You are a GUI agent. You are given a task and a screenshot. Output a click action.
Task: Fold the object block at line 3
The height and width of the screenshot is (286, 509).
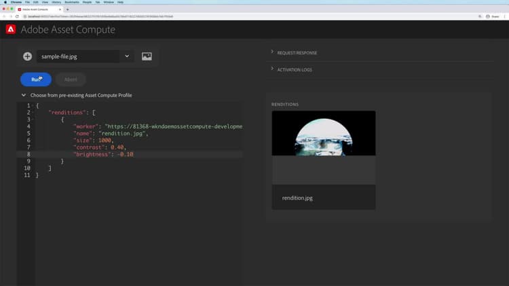click(x=33, y=120)
